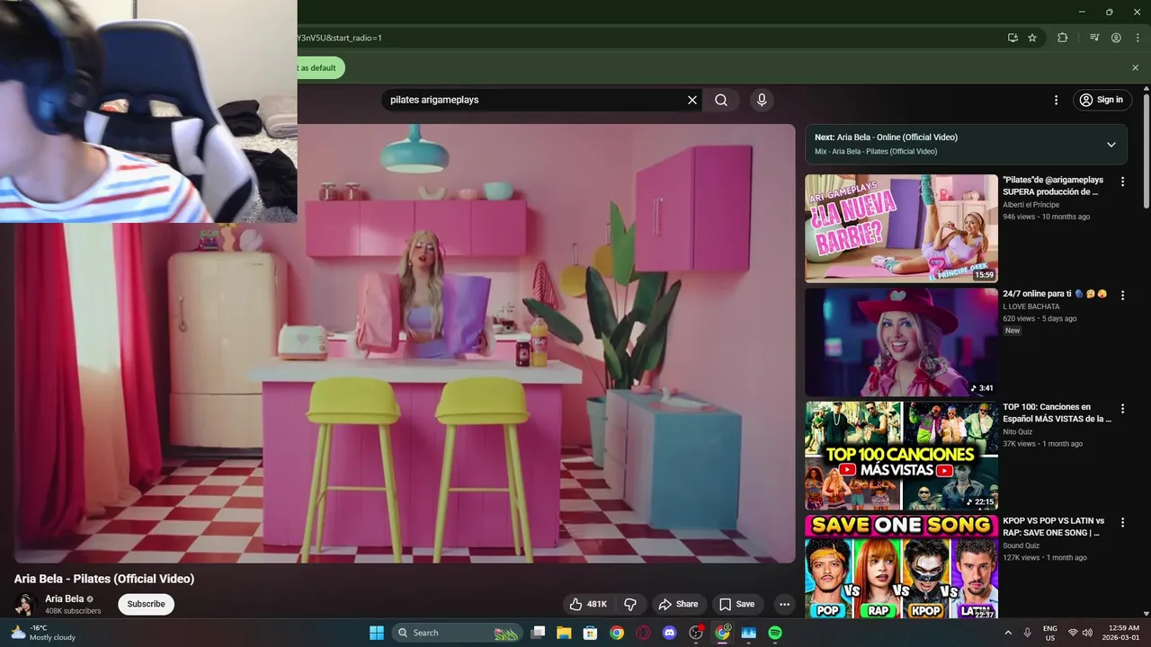Open Microsoft Store from taskbar
The image size is (1151, 647).
pyautogui.click(x=590, y=633)
